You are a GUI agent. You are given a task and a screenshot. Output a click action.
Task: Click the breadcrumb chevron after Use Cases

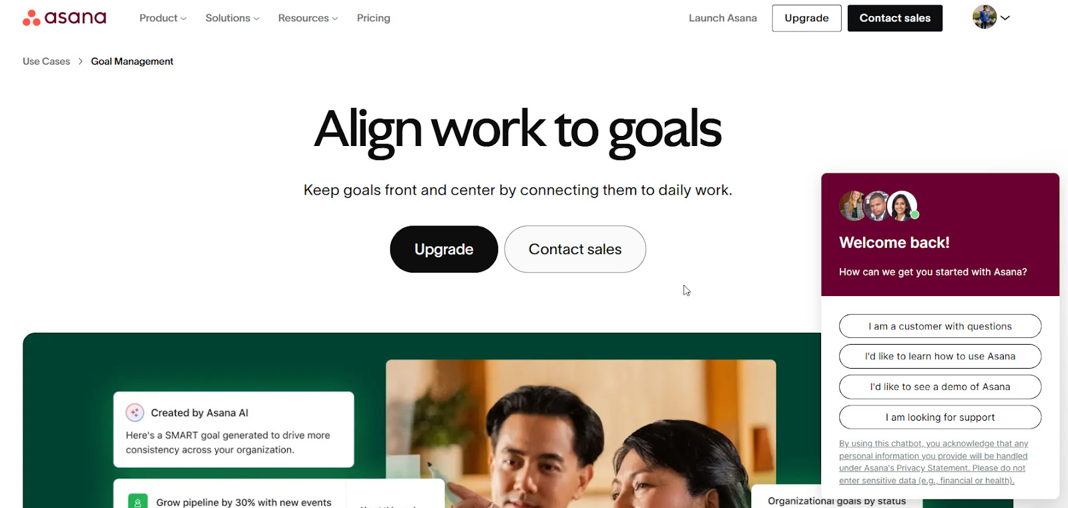[x=81, y=61]
